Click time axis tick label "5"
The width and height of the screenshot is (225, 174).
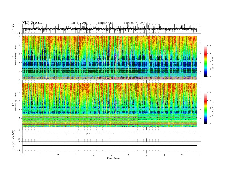point(111,155)
